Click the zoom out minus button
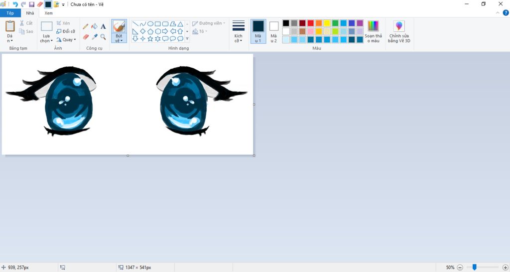This screenshot has height=272, width=510. 460,268
